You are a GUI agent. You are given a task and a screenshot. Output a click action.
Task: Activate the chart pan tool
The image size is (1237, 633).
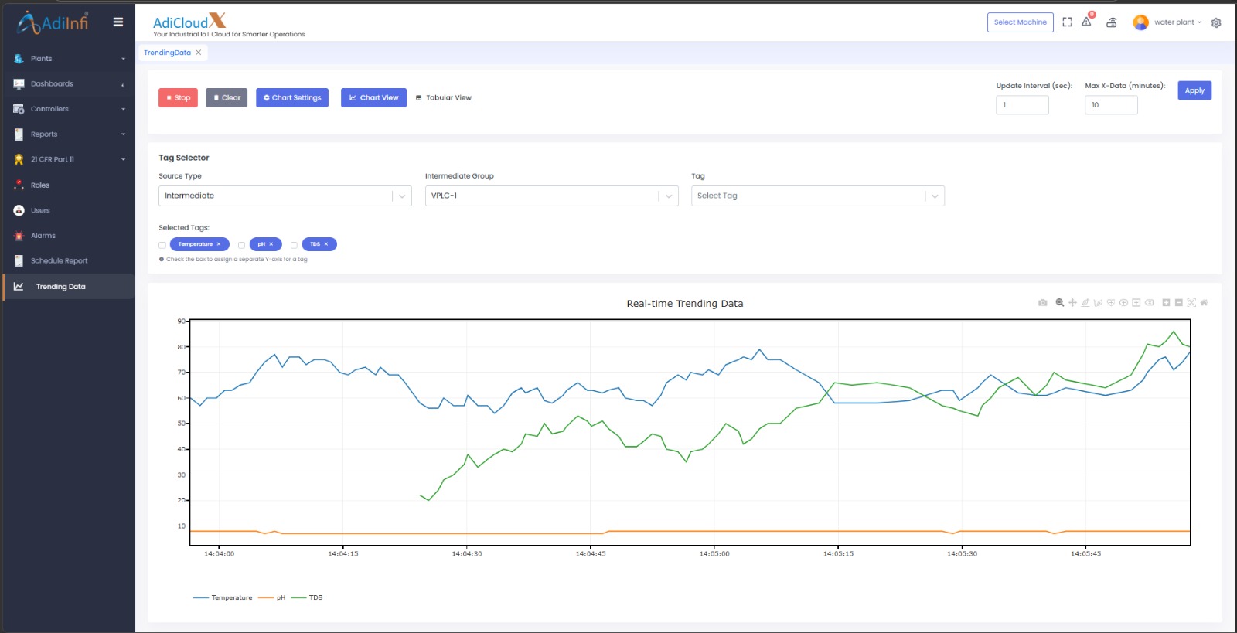click(1072, 303)
